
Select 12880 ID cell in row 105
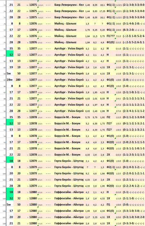(x=33, y=204)
